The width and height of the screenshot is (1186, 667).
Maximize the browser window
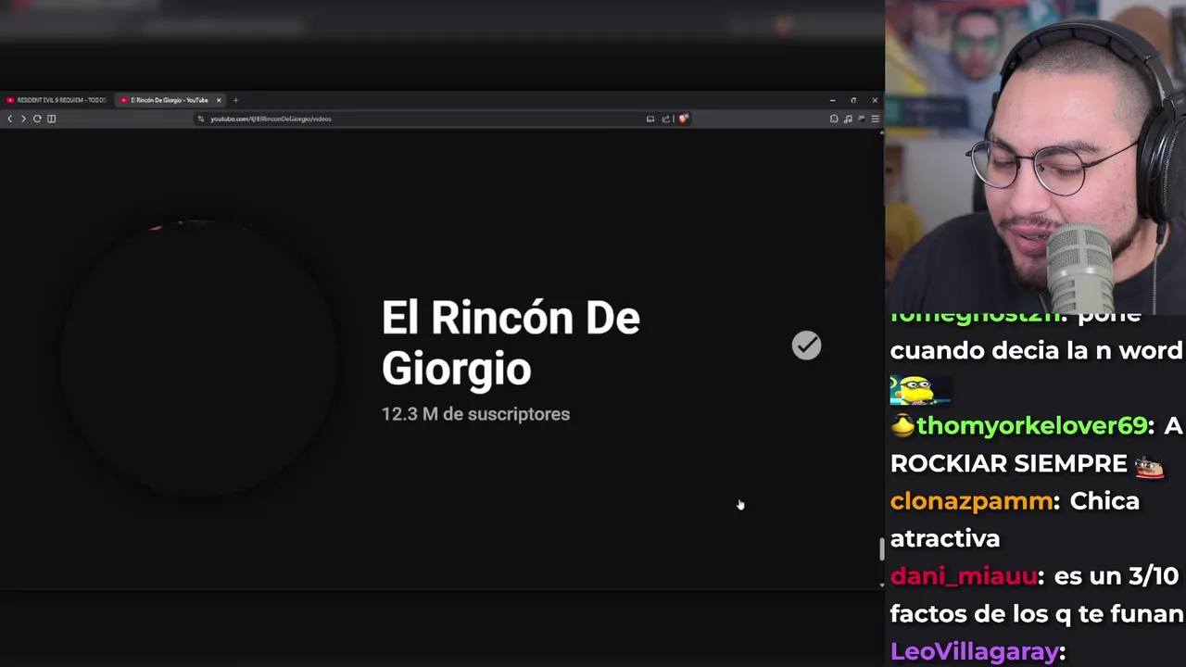click(x=853, y=100)
